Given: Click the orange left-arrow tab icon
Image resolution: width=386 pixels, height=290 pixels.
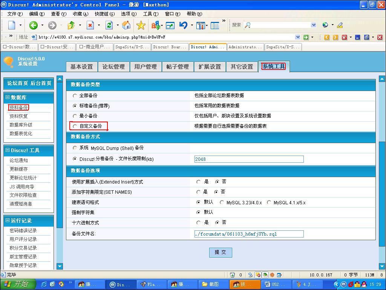Looking at the screenshot, I should pos(327,37).
